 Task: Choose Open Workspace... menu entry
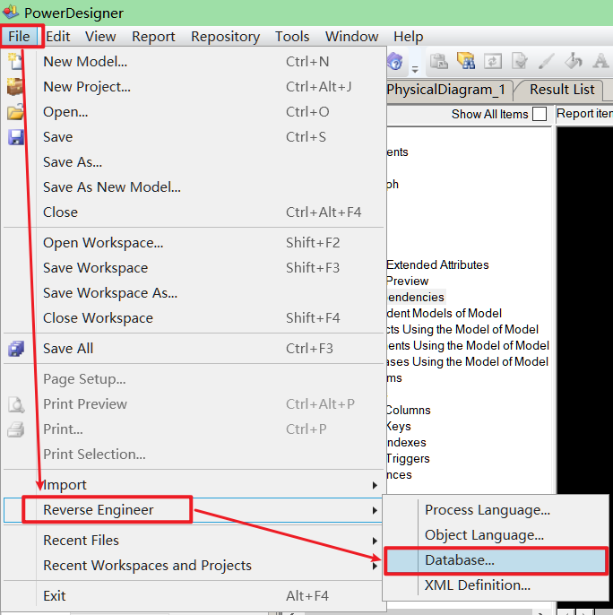point(194,243)
